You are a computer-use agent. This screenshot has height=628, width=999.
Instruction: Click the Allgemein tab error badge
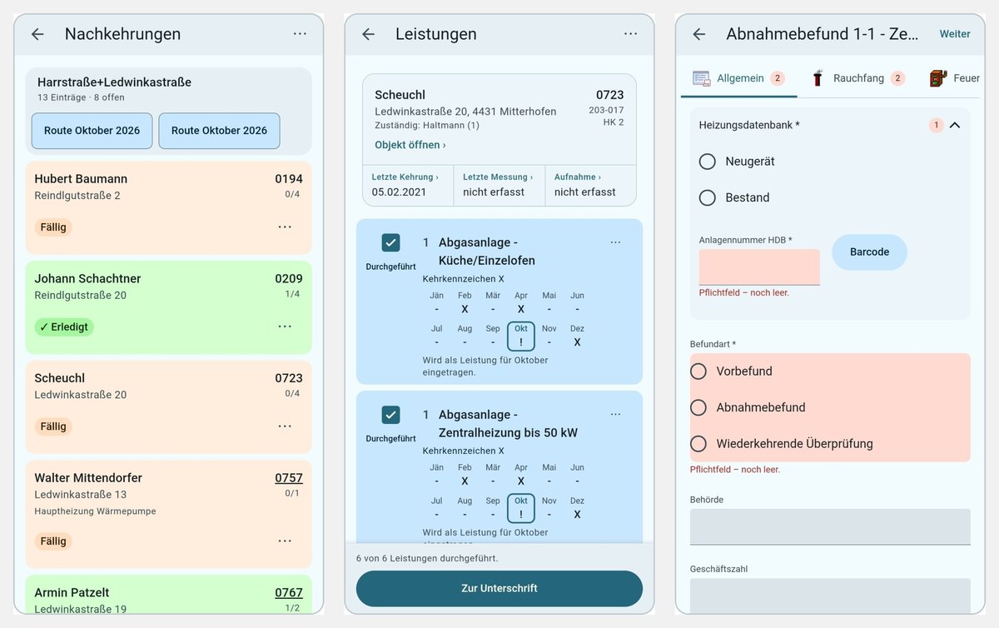(x=778, y=78)
